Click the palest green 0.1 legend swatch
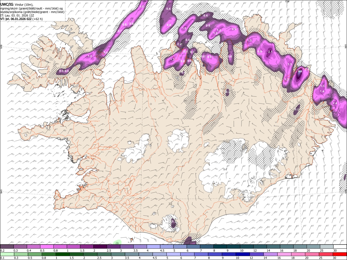 7,254
